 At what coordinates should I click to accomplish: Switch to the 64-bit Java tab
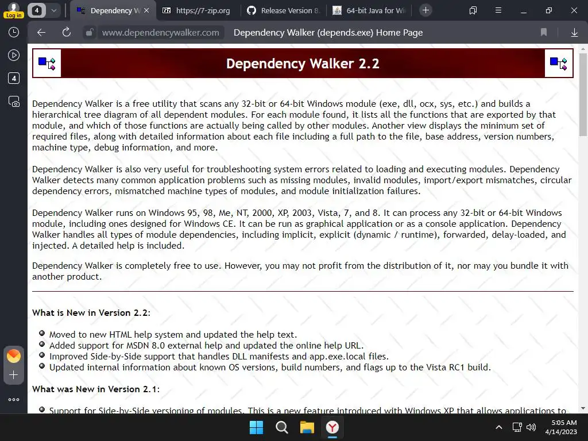[x=369, y=10]
